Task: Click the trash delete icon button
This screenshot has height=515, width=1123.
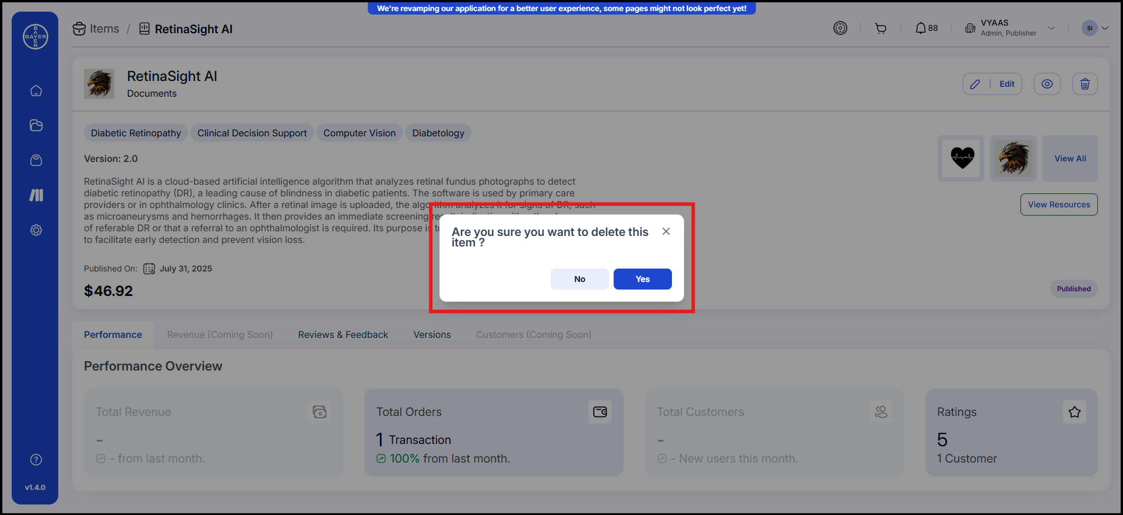Action: [x=1085, y=84]
